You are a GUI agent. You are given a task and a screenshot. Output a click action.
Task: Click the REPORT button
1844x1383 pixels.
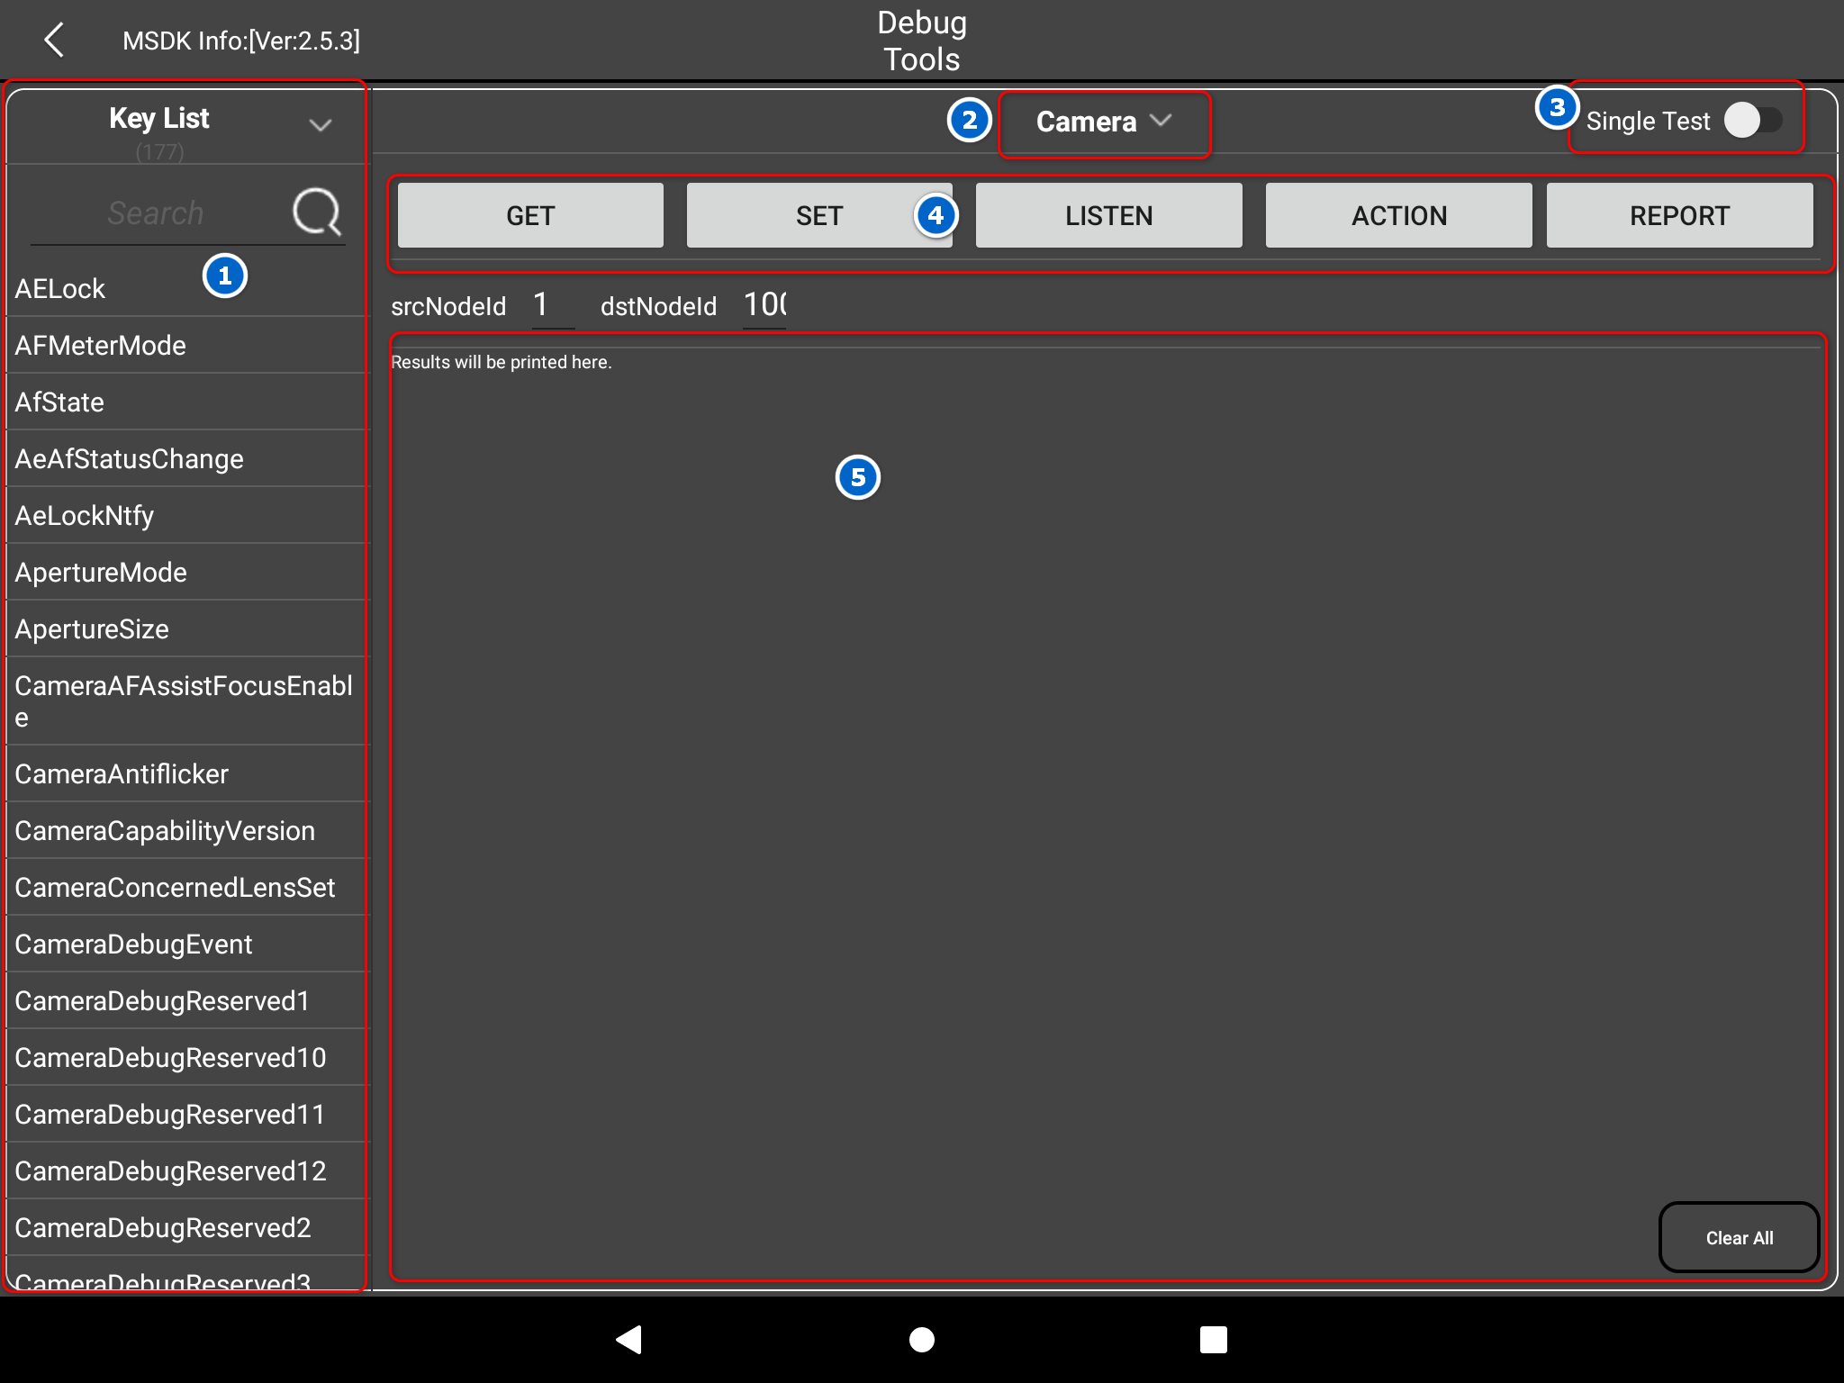click(x=1679, y=215)
